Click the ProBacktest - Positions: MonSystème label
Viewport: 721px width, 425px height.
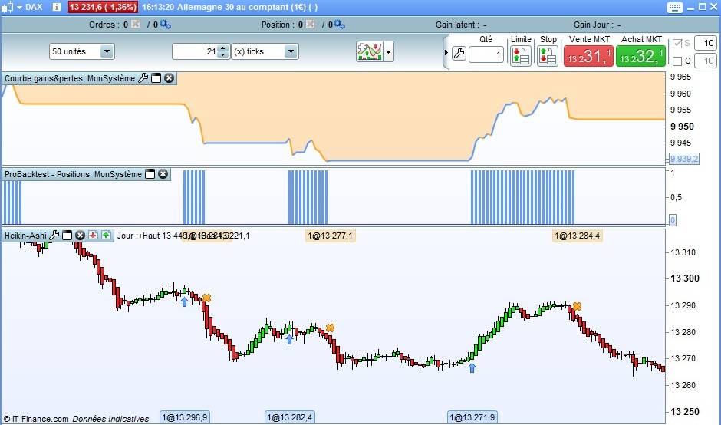coord(73,174)
